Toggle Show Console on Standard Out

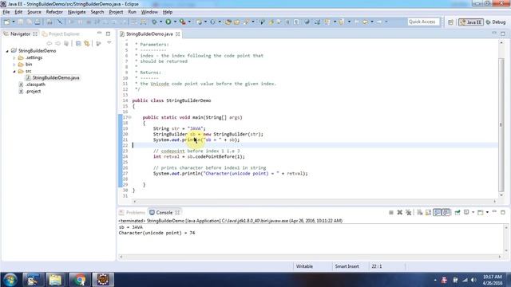437,213
